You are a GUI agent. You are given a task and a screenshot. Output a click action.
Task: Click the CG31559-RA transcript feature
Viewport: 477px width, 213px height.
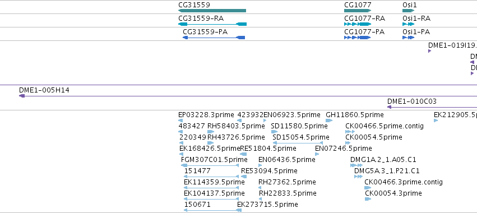[x=212, y=24]
